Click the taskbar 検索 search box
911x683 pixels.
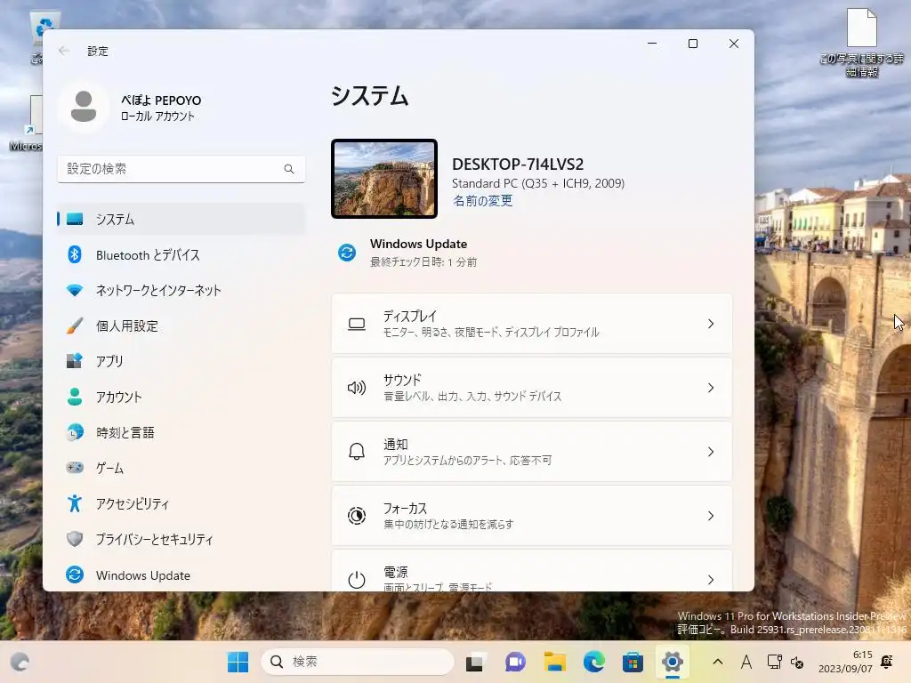(357, 662)
